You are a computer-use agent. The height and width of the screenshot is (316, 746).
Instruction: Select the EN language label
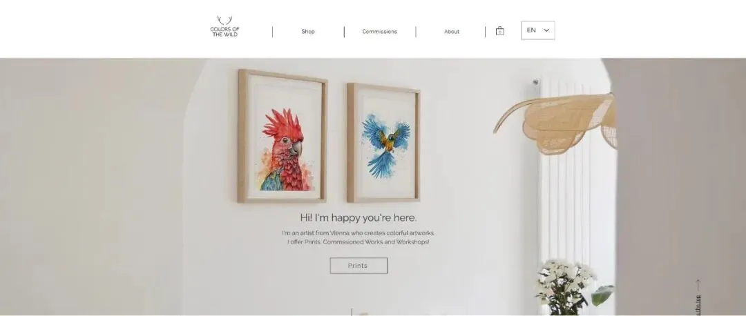531,30
